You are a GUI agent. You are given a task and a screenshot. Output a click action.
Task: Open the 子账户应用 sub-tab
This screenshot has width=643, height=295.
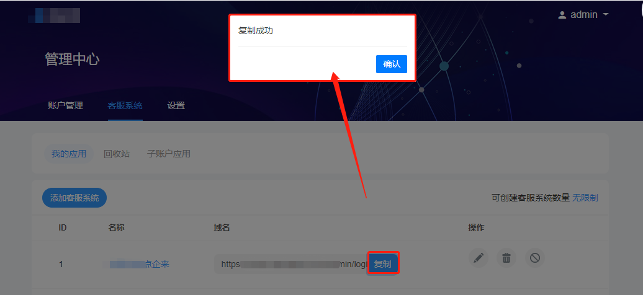point(169,154)
